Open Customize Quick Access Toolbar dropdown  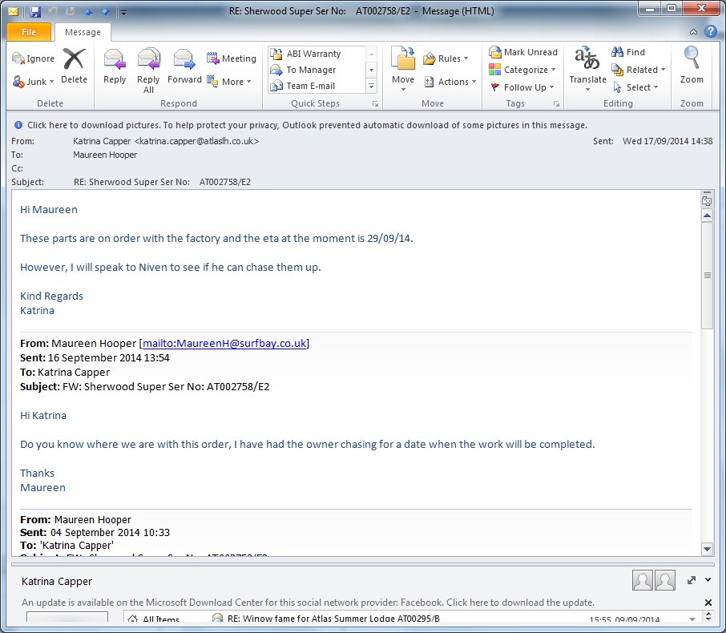(123, 13)
